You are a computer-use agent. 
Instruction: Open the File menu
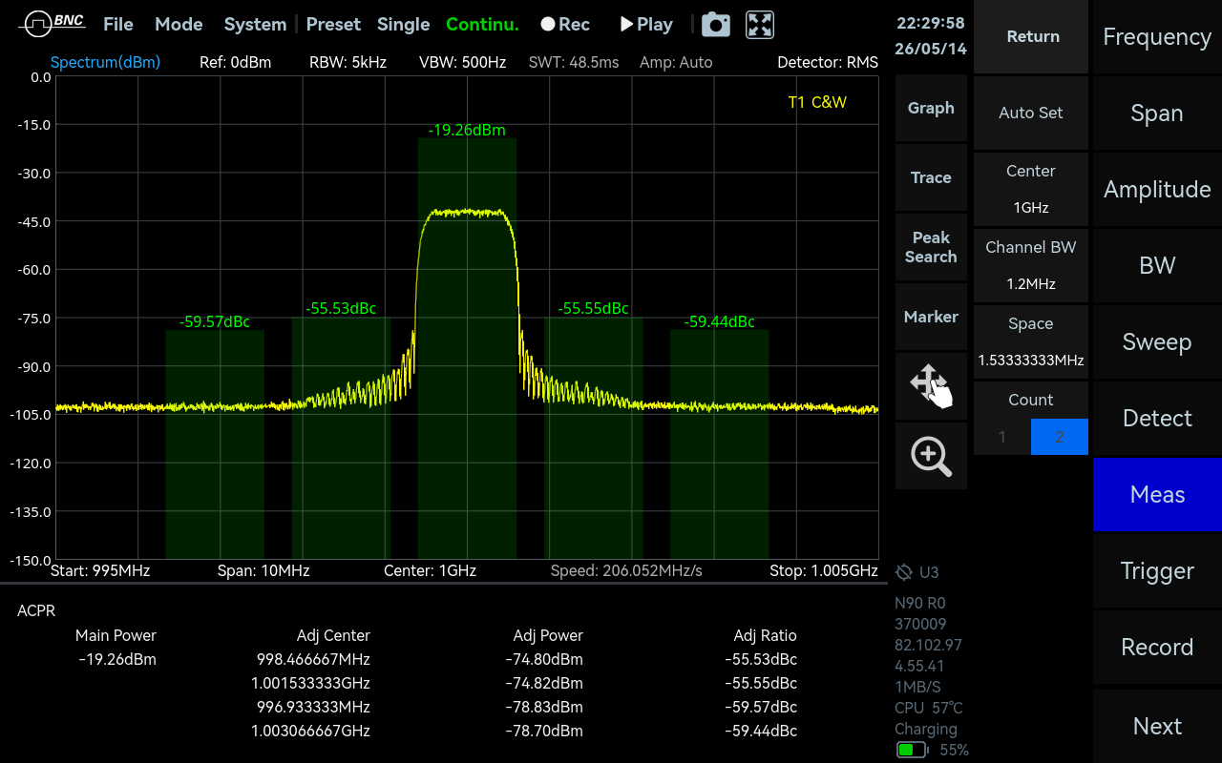pos(118,25)
